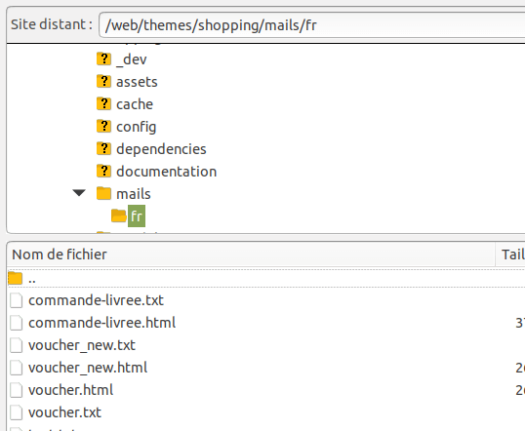Focus the Site distant path field
This screenshot has width=525, height=431.
pyautogui.click(x=311, y=25)
